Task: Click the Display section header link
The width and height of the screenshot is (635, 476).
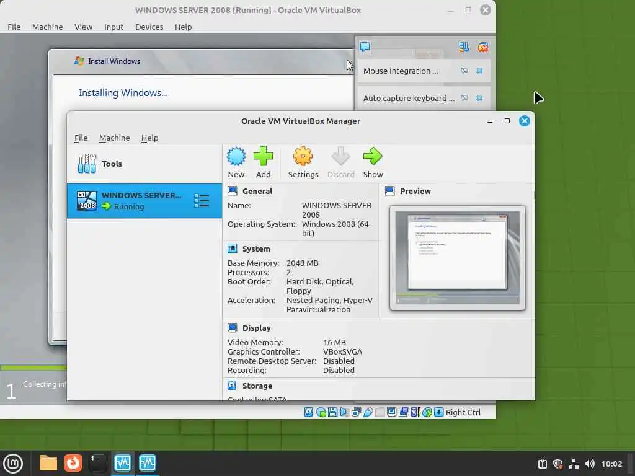Action: (x=256, y=328)
